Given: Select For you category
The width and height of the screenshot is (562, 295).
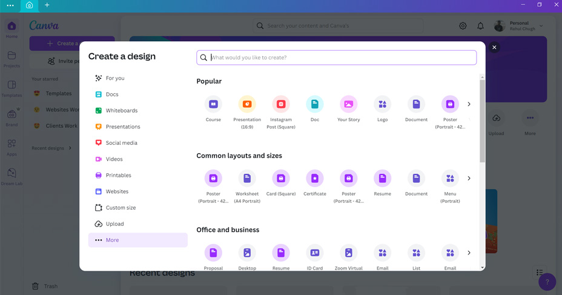Looking at the screenshot, I should click(138, 78).
